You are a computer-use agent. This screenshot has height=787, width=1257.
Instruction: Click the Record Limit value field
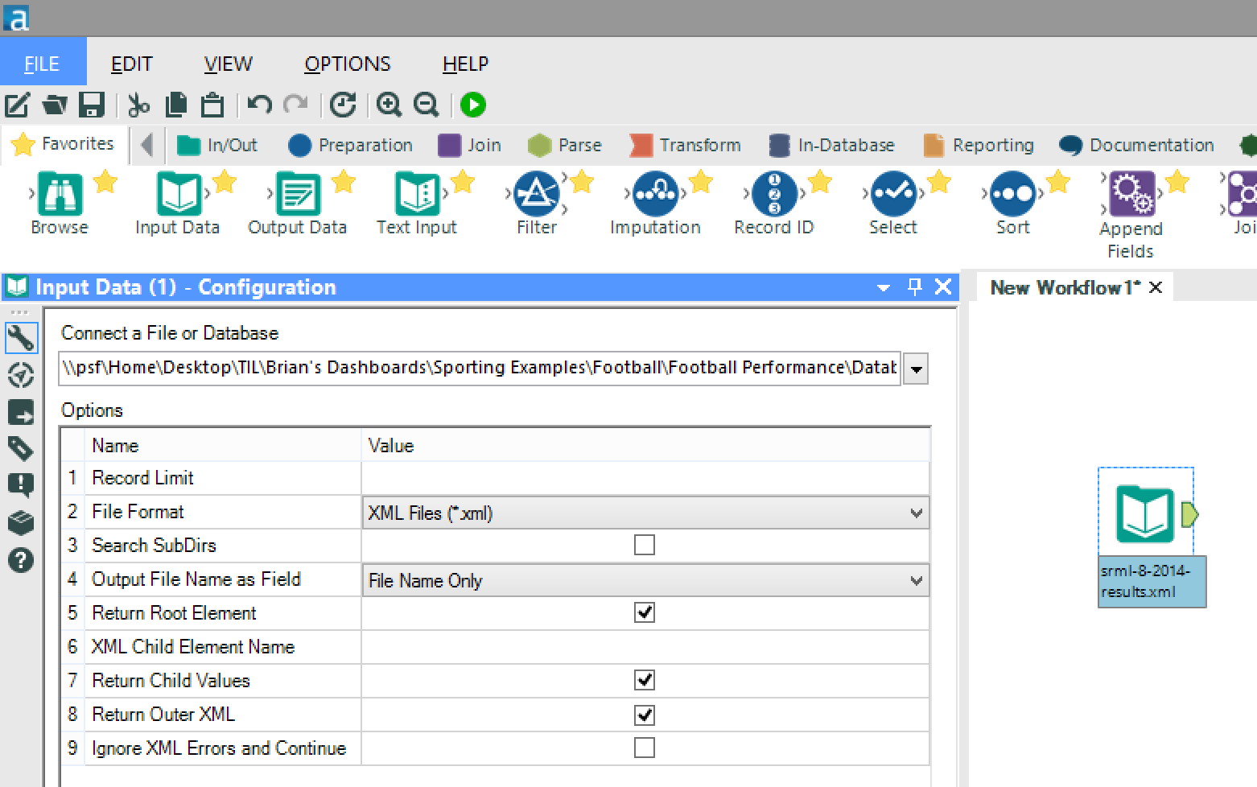[645, 478]
